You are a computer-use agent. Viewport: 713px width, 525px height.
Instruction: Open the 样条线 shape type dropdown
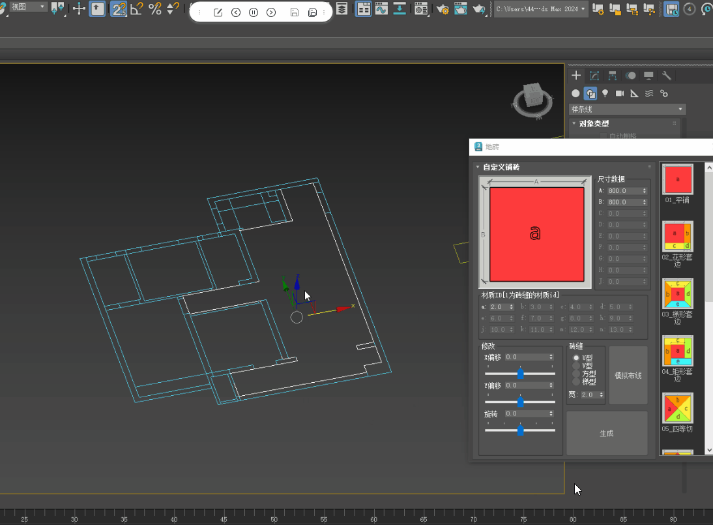coord(627,109)
